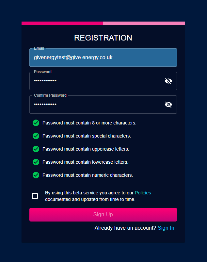The image size is (207, 262).
Task: Click green check icon beside lowercase letters rule
Action: click(36, 162)
